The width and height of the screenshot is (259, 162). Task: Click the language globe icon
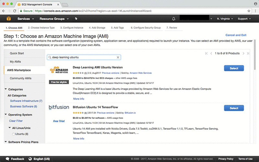[x=30, y=159]
